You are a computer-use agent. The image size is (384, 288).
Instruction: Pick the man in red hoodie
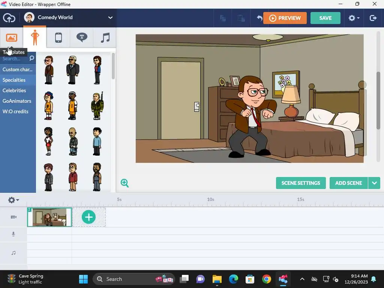pos(73,177)
